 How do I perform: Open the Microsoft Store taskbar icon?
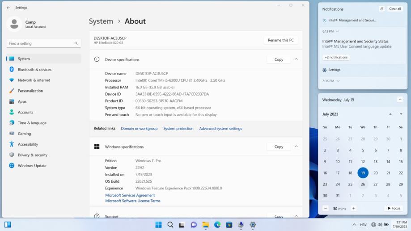229,225
